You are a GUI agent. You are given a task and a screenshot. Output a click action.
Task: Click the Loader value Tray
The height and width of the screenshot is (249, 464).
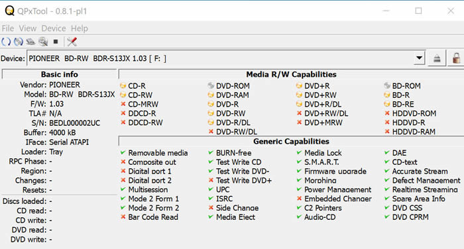[x=56, y=152]
